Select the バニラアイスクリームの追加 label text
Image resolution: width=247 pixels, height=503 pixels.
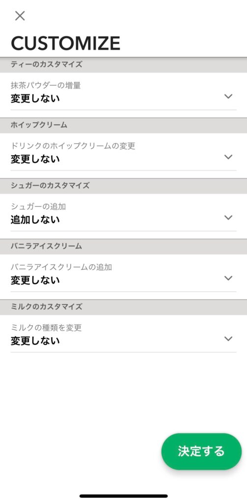click(x=61, y=267)
